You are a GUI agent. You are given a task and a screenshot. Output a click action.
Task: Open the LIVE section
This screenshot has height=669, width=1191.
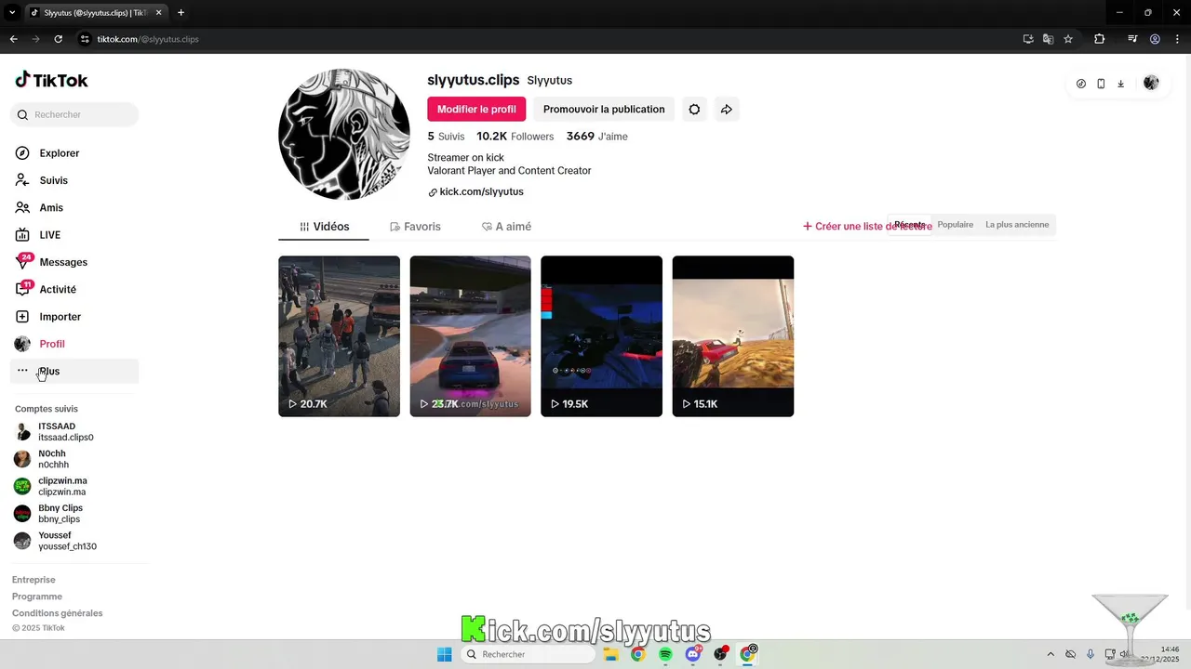click(49, 235)
